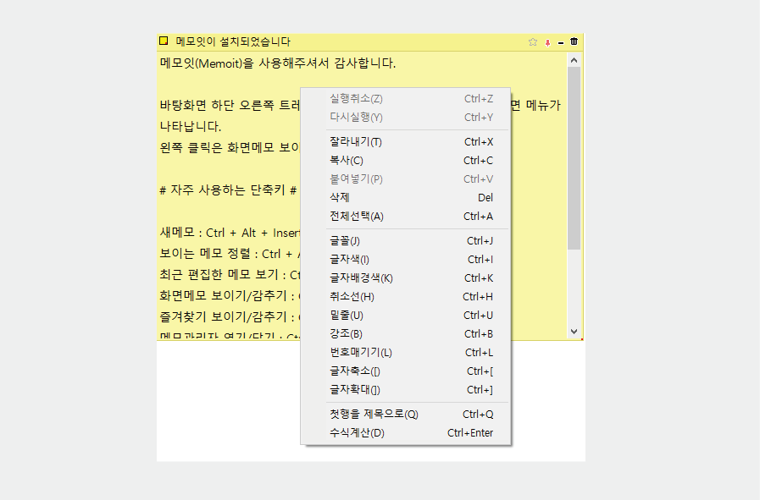The image size is (760, 500).
Task: Click scrollbar down arrow
Action: [x=574, y=332]
